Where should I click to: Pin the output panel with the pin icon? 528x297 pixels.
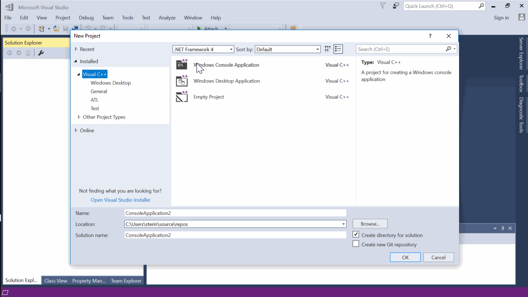pos(503,228)
